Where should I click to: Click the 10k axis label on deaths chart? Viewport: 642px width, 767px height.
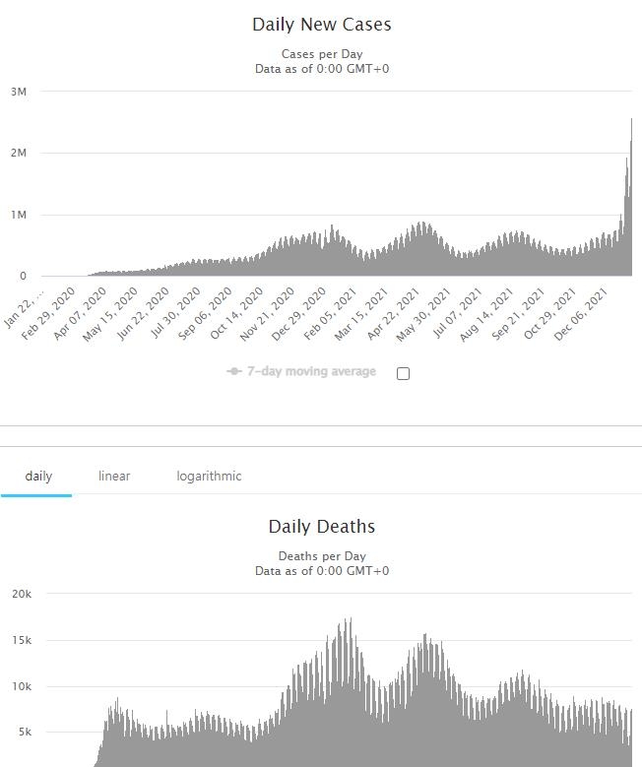(22, 686)
